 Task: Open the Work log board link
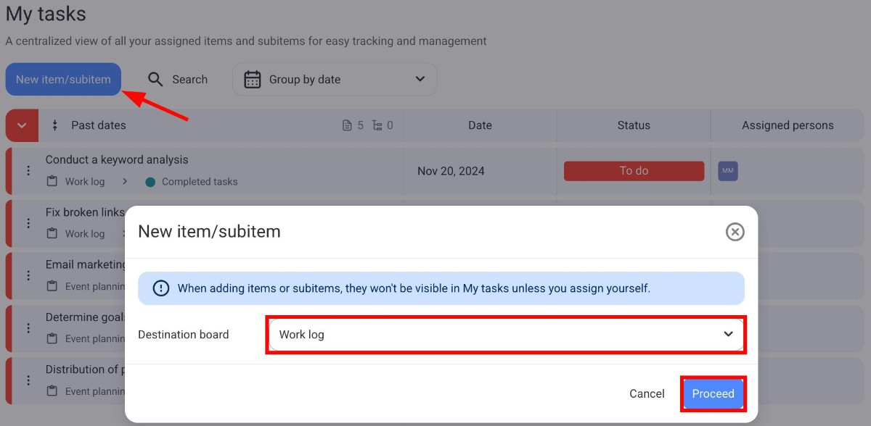coord(84,182)
